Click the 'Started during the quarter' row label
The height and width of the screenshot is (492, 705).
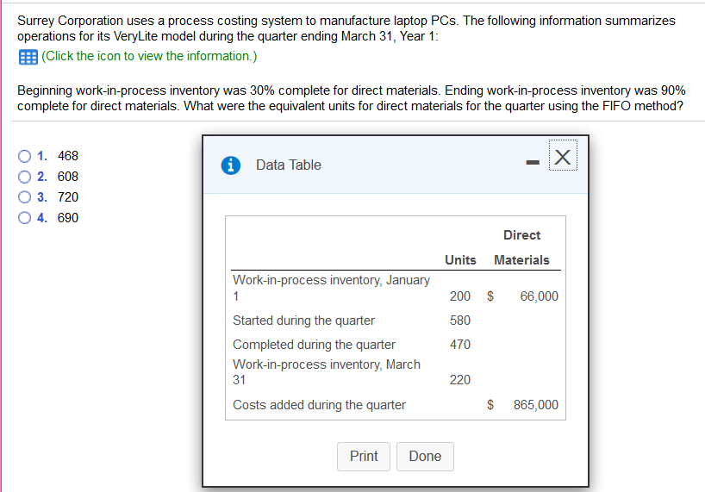[303, 321]
